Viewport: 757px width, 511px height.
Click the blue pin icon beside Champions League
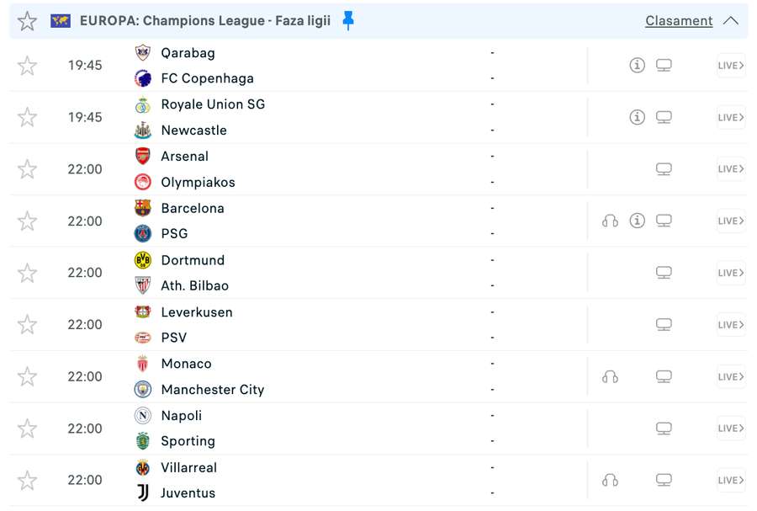click(x=348, y=21)
